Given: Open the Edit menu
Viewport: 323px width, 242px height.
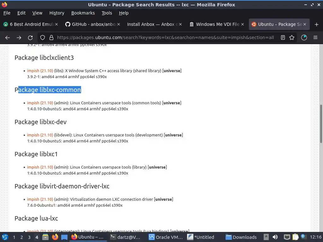Looking at the screenshot, I should 21,13.
